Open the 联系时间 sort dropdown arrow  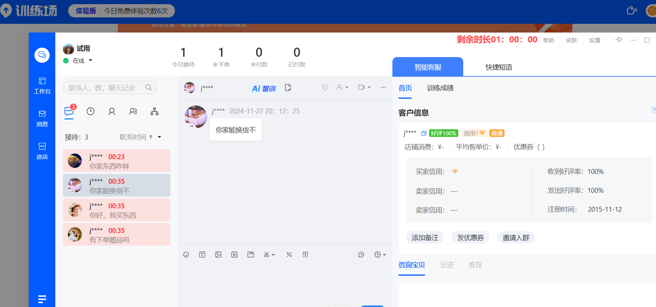pyautogui.click(x=159, y=137)
